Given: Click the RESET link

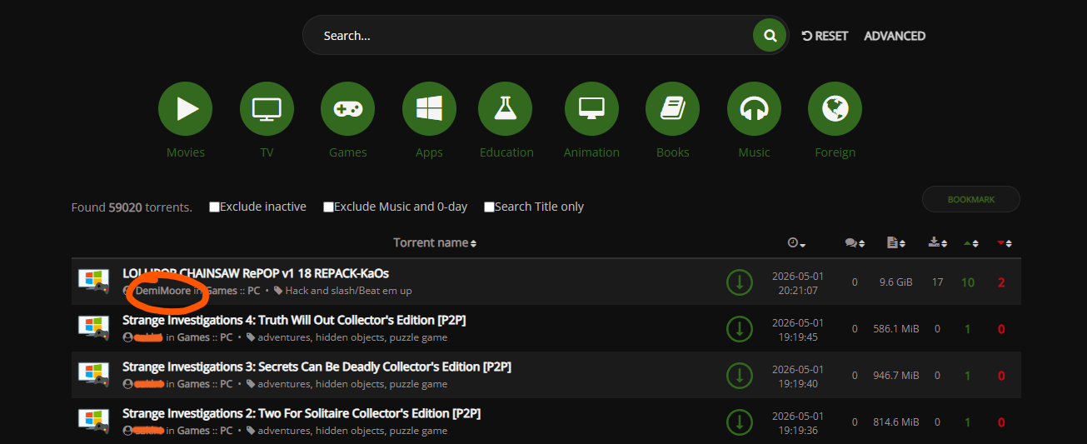Looking at the screenshot, I should pyautogui.click(x=825, y=36).
